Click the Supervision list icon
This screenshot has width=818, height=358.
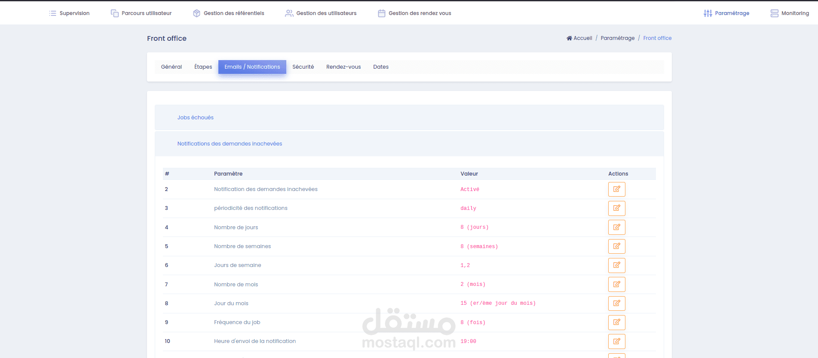click(x=52, y=13)
